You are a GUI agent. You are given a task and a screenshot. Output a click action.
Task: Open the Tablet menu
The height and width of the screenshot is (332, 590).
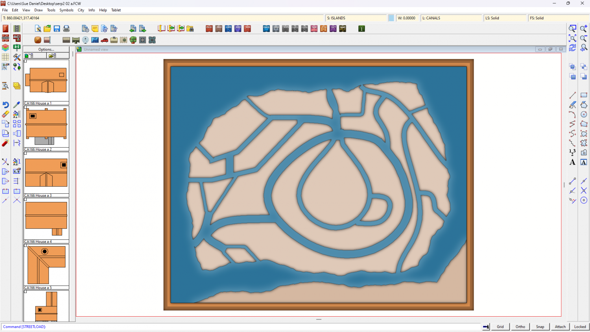116,10
